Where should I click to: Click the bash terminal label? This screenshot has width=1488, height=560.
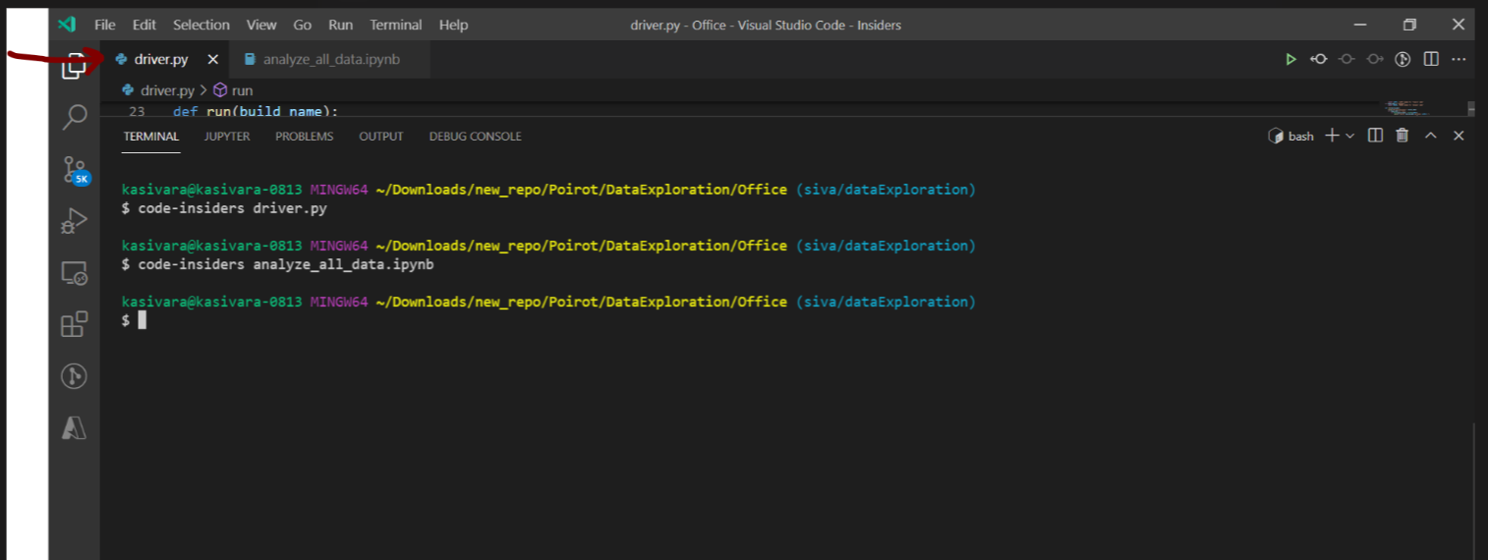[1301, 137]
